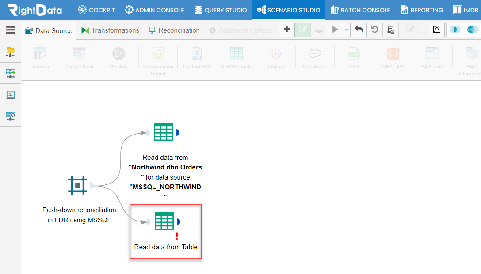Select the RDBMS Table data source

point(236,58)
